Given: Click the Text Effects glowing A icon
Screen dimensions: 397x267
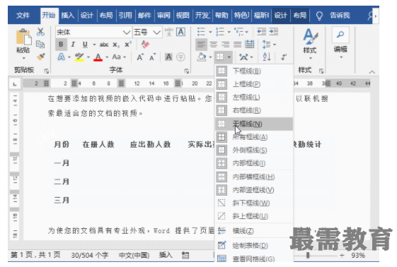Looking at the screenshot, I should [61, 57].
